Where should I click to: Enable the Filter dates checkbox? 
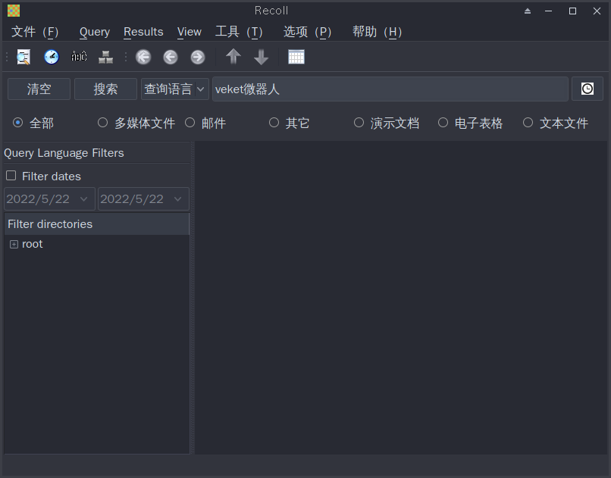tap(11, 176)
